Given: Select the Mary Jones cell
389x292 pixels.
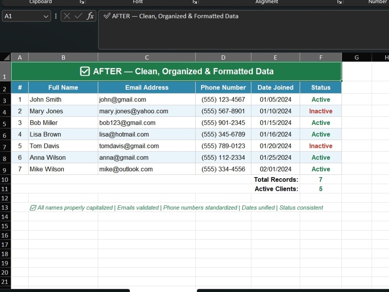Looking at the screenshot, I should pos(63,111).
